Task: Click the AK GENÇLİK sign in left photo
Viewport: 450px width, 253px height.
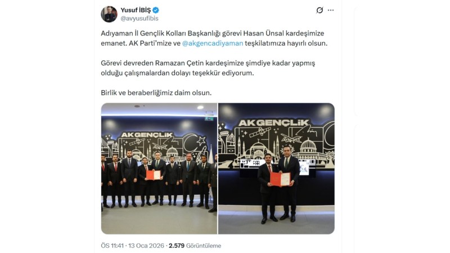Action: click(147, 135)
